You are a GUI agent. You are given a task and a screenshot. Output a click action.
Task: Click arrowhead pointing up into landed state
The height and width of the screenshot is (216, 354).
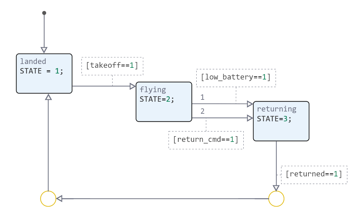pyautogui.click(x=48, y=97)
